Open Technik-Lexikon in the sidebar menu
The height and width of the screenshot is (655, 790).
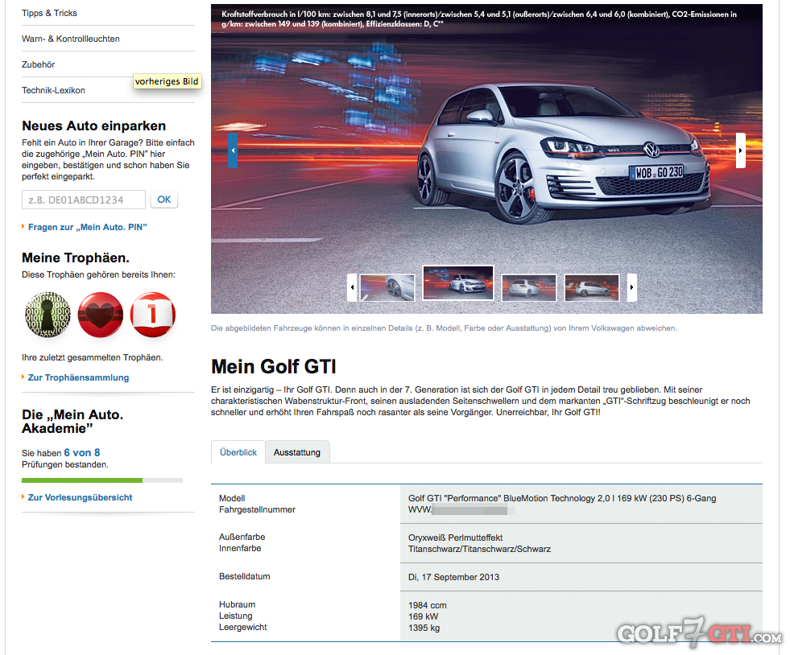(x=53, y=90)
